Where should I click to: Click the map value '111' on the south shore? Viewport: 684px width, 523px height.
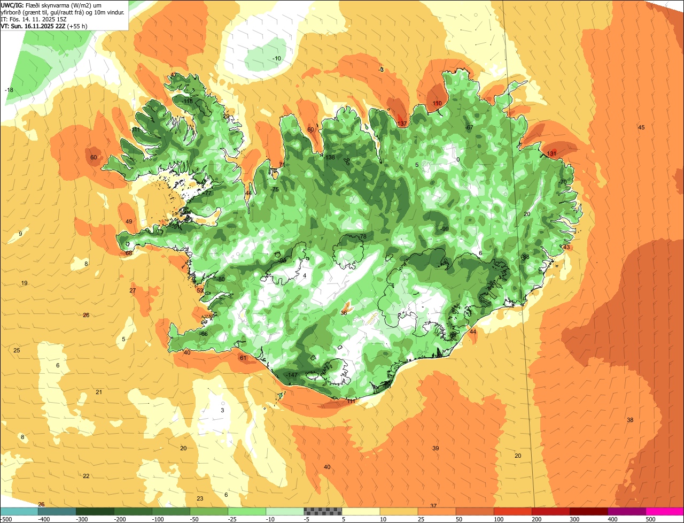(351, 401)
